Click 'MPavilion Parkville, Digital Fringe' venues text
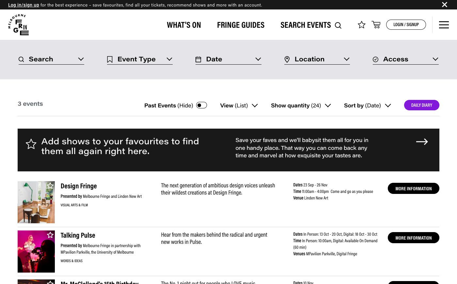The height and width of the screenshot is (284, 457). tap(332, 254)
